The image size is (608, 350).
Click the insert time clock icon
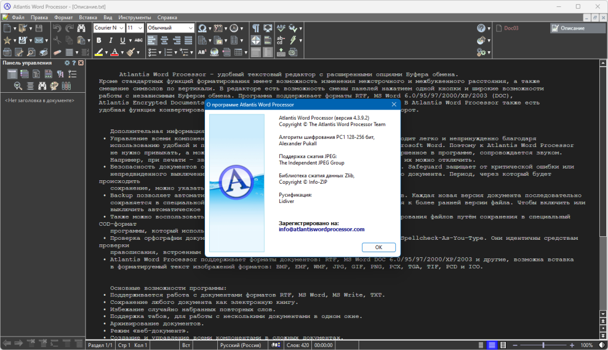[234, 28]
